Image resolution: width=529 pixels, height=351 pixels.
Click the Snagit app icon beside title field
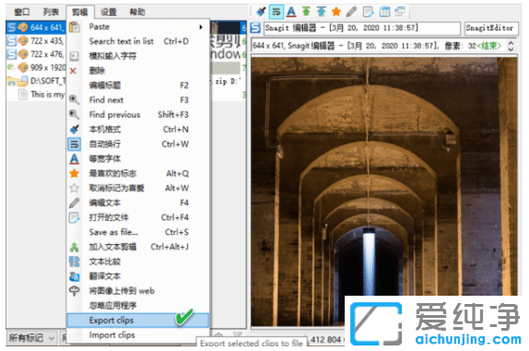coord(255,28)
